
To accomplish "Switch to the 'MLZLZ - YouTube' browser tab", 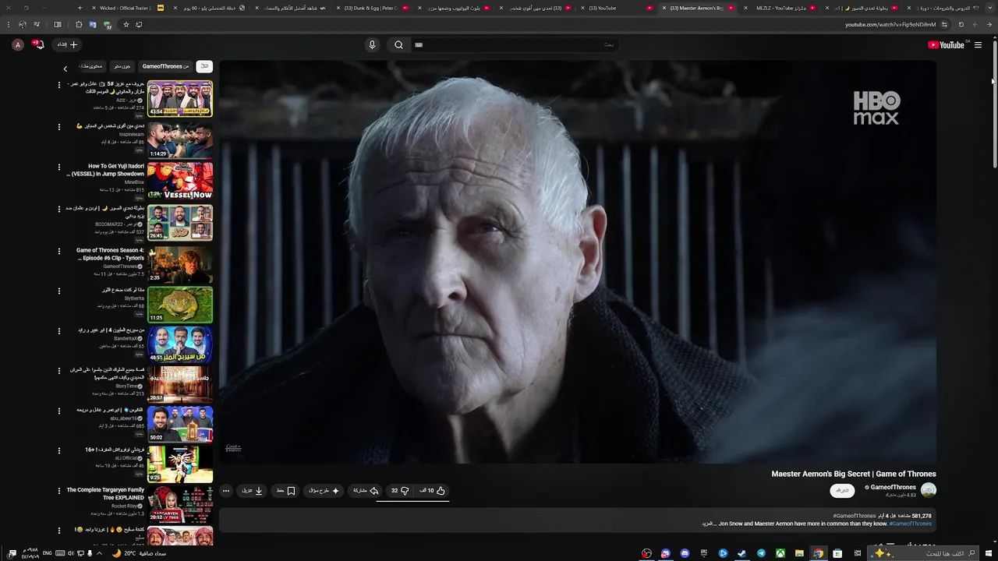I will pos(781,8).
